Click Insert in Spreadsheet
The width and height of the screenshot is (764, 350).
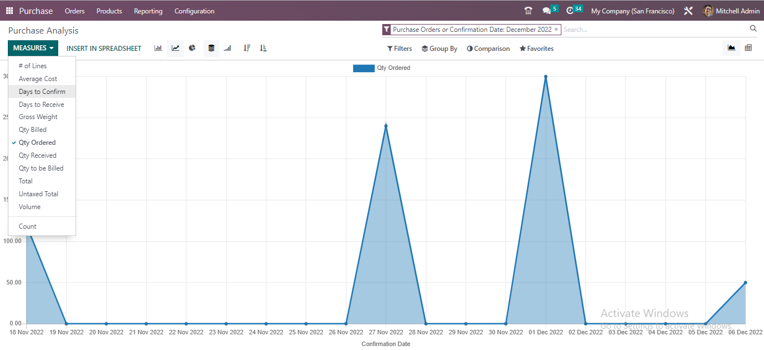click(104, 48)
